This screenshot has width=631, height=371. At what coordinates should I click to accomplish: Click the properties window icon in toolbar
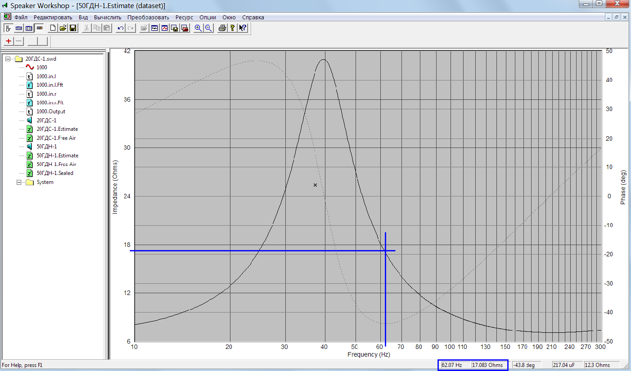pyautogui.click(x=154, y=28)
